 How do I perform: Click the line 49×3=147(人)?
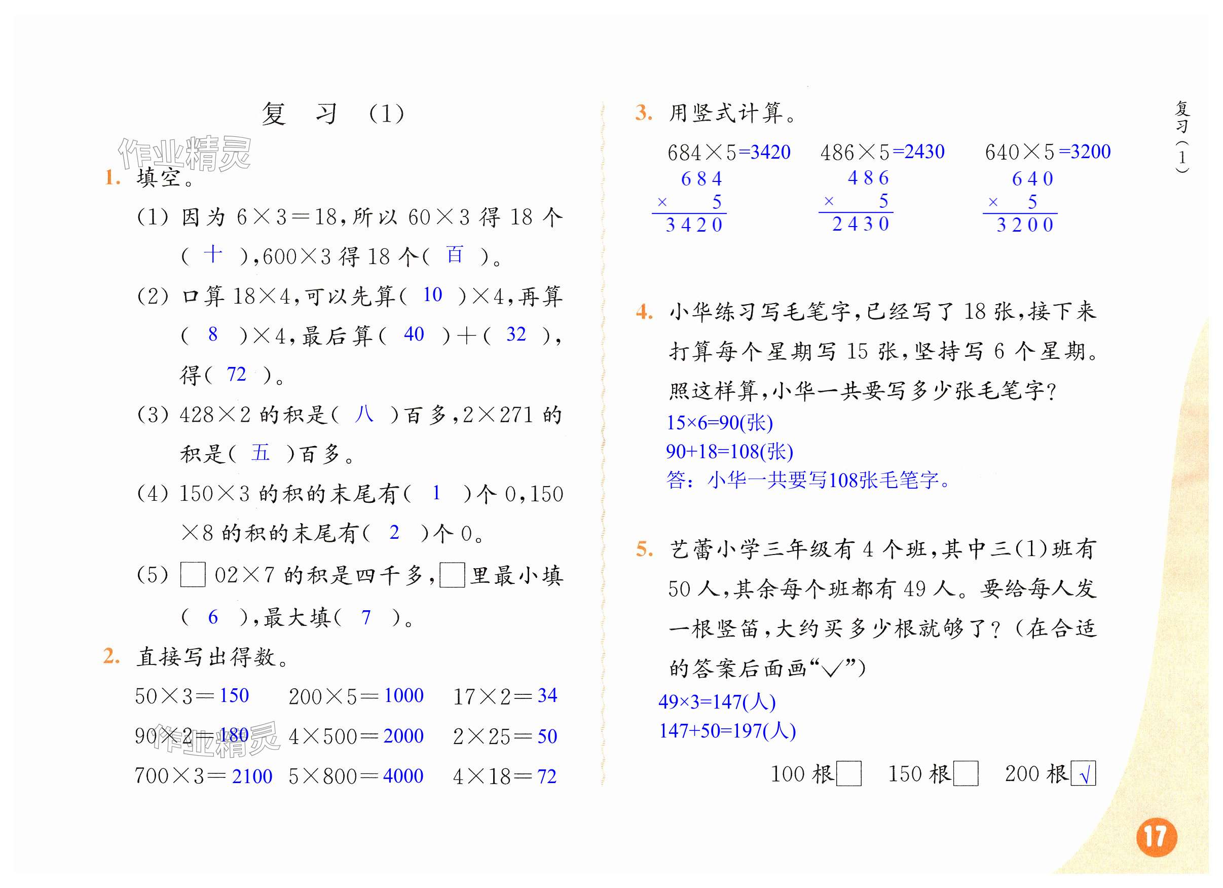(717, 701)
